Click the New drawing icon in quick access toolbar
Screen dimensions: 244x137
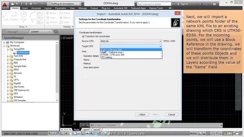13,4
